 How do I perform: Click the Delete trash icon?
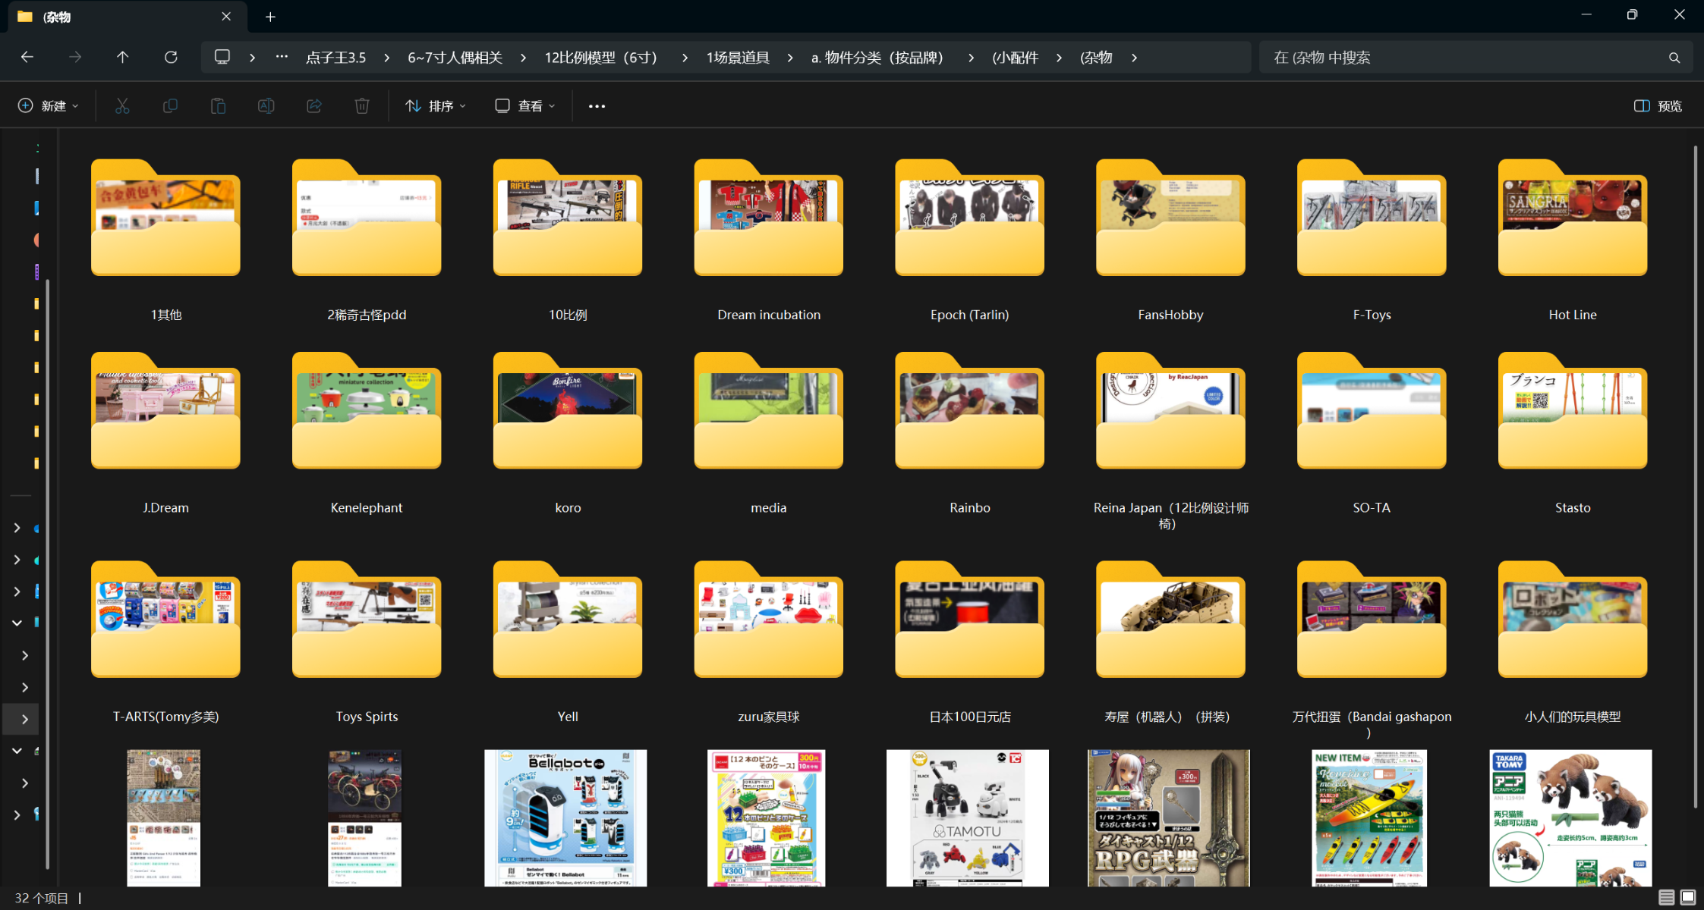pos(362,105)
